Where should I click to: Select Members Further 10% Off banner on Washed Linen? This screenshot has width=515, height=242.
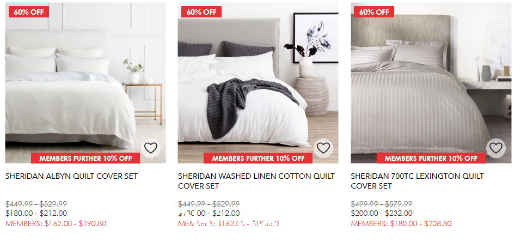click(258, 158)
